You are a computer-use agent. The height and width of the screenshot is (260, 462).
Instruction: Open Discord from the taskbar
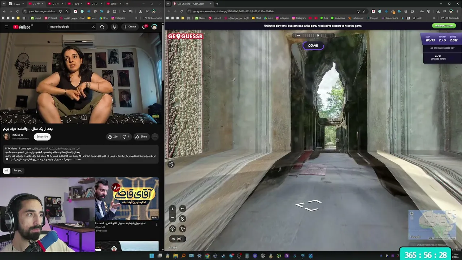255,256
